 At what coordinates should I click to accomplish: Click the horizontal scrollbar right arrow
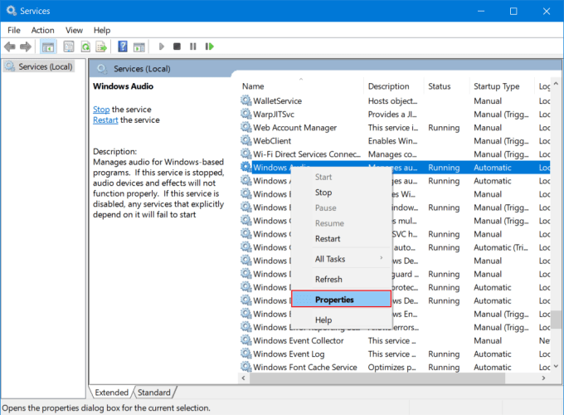(x=543, y=378)
